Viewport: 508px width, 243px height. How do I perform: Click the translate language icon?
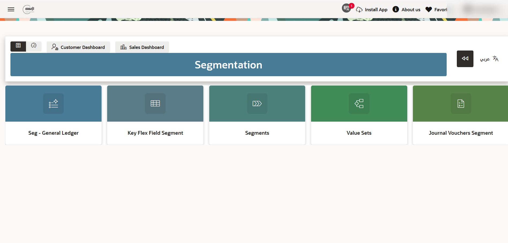click(x=496, y=59)
